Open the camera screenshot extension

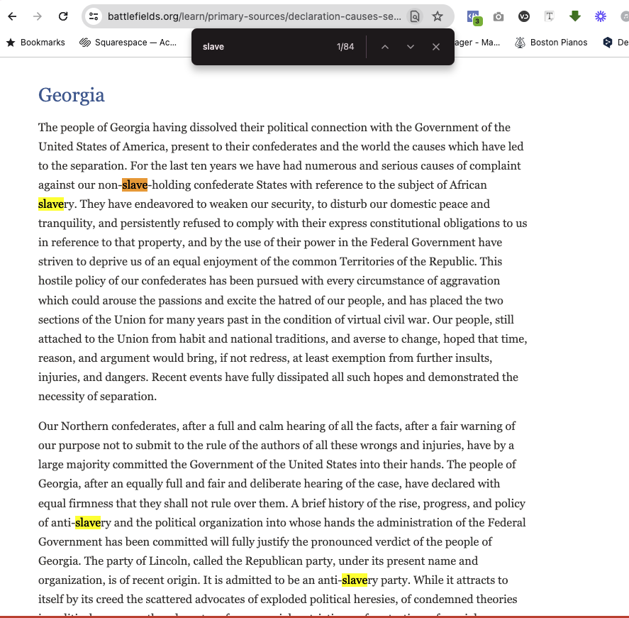click(499, 16)
